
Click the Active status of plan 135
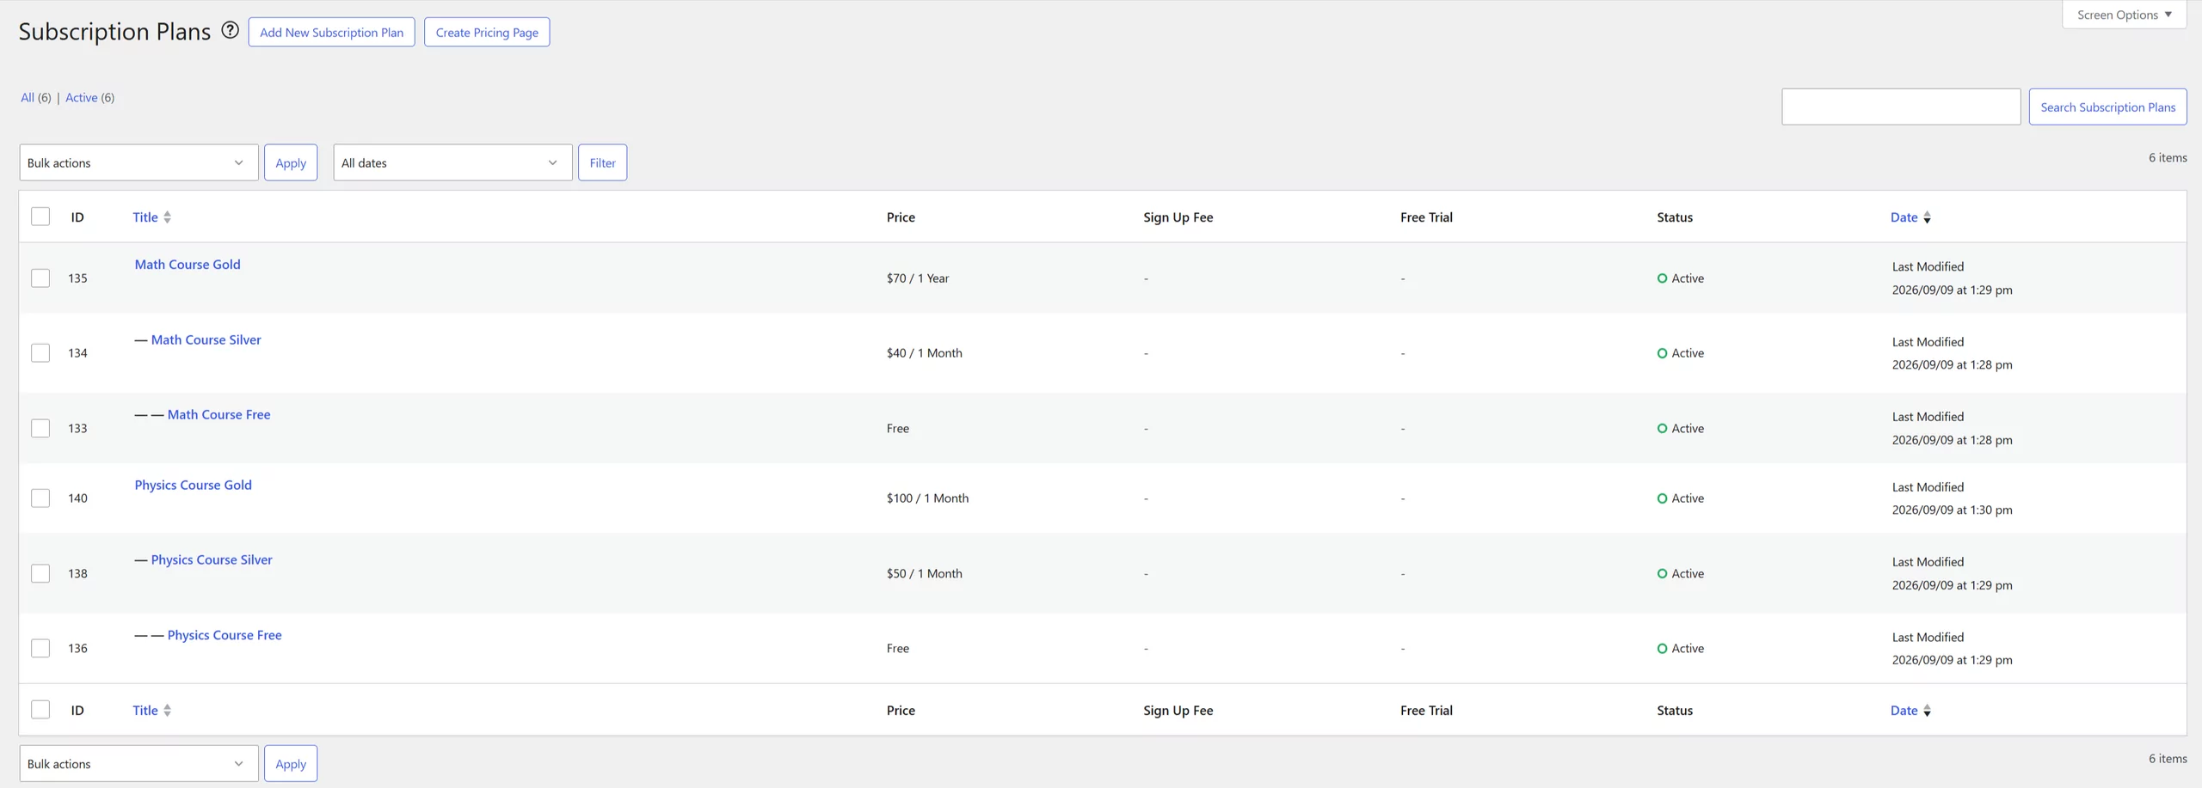[x=1681, y=278]
